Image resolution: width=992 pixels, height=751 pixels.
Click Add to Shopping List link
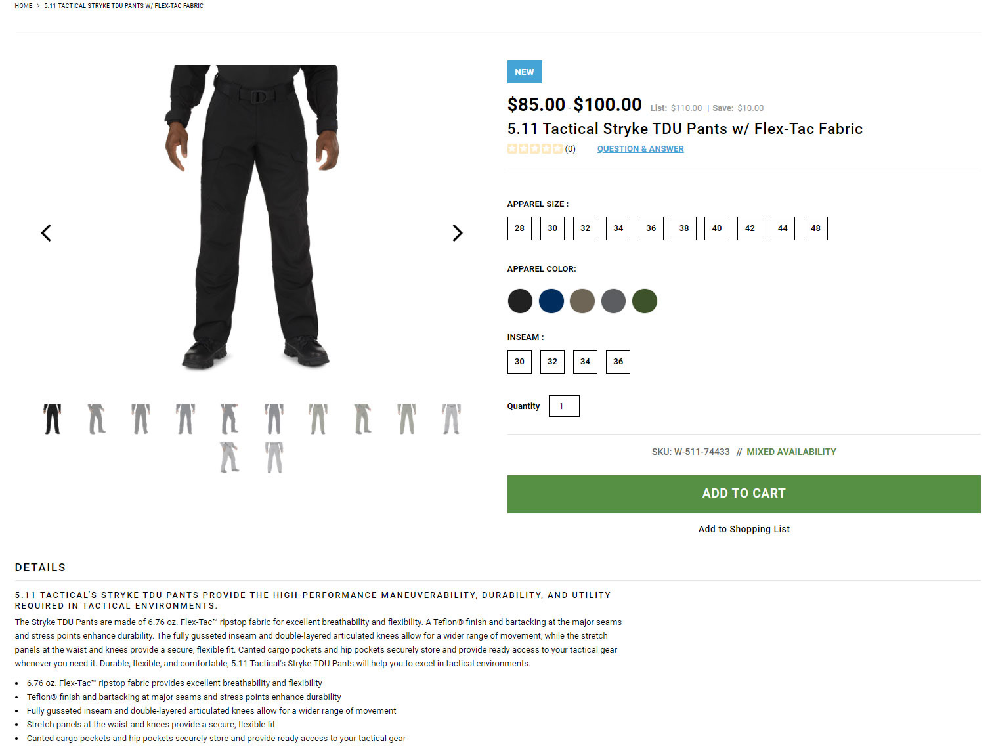click(744, 529)
